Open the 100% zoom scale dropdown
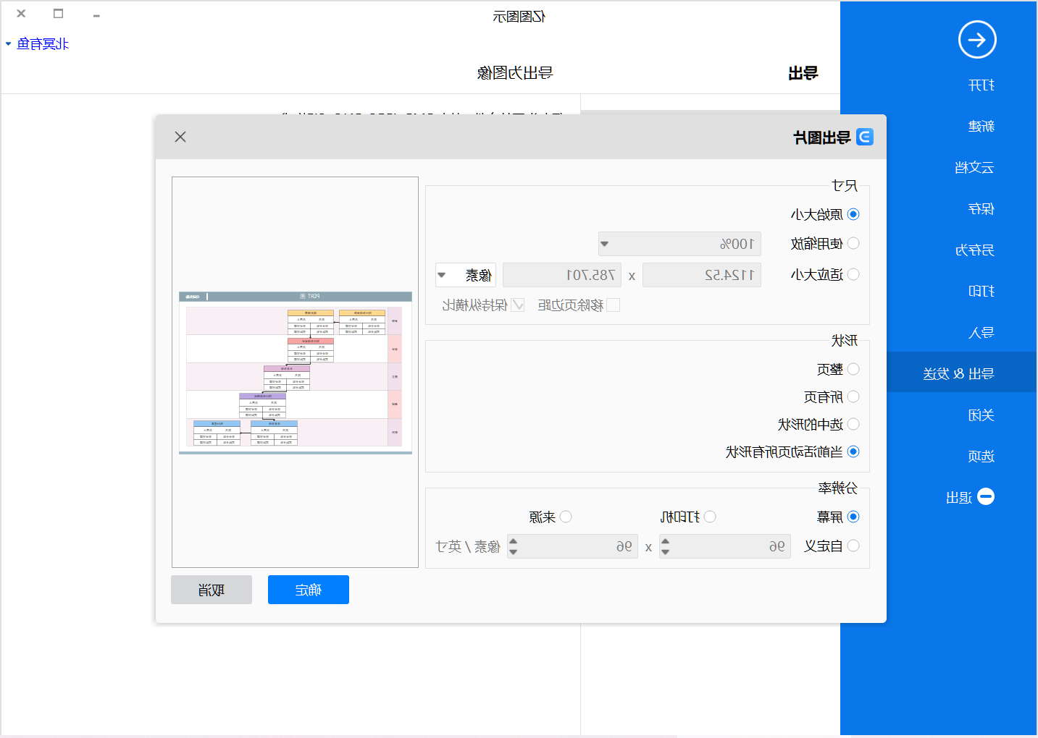This screenshot has width=1038, height=738. pyautogui.click(x=679, y=244)
